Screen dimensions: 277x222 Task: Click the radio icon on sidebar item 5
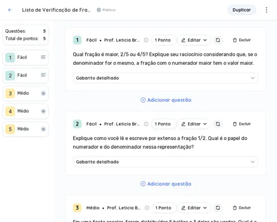pos(43,129)
